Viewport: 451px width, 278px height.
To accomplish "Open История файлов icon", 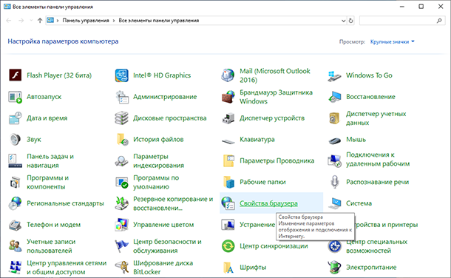I will point(122,140).
